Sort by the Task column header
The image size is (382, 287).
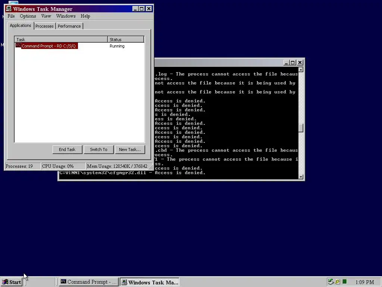coord(61,40)
